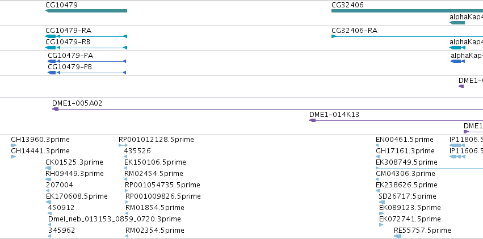Viewport: 483px width, 239px height.
Task: Click the GH13960.3prime EST arrow
Action: (14, 145)
